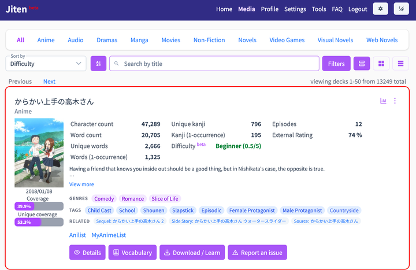Switch to grid view layout
Viewport: 416px width, 270px height.
coord(381,64)
